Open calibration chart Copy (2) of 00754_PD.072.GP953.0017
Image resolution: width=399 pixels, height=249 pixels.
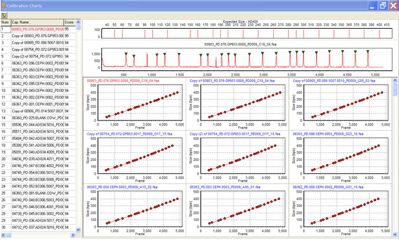tap(238, 157)
